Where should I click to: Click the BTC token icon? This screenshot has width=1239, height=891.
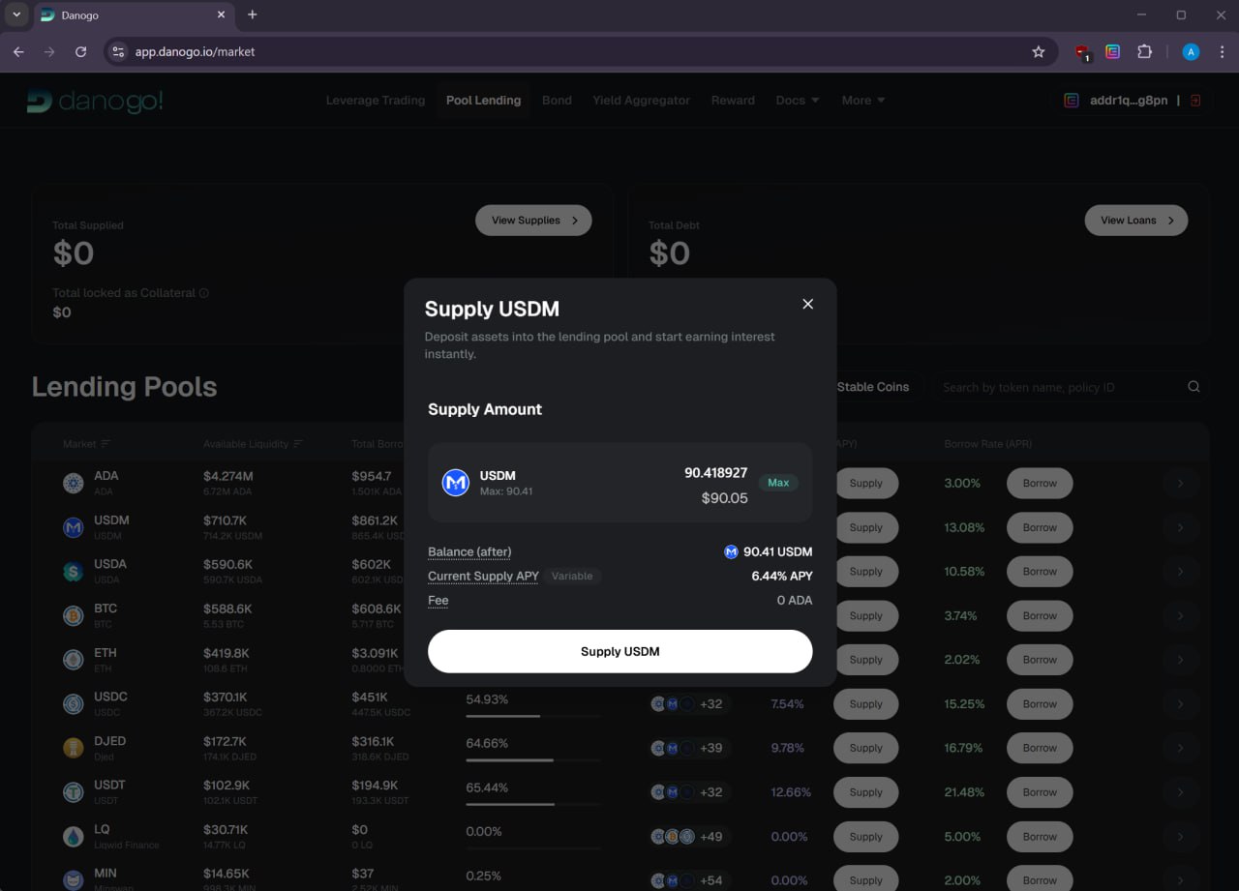74,615
